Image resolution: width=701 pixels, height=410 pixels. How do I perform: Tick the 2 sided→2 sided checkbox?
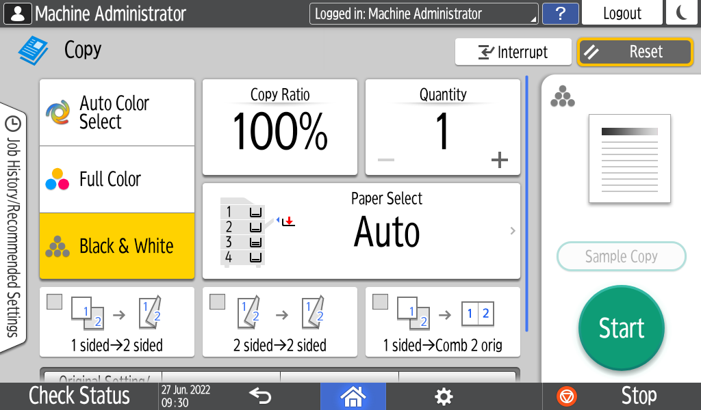coord(218,302)
